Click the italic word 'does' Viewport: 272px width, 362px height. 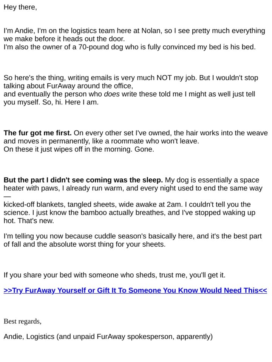point(112,94)
